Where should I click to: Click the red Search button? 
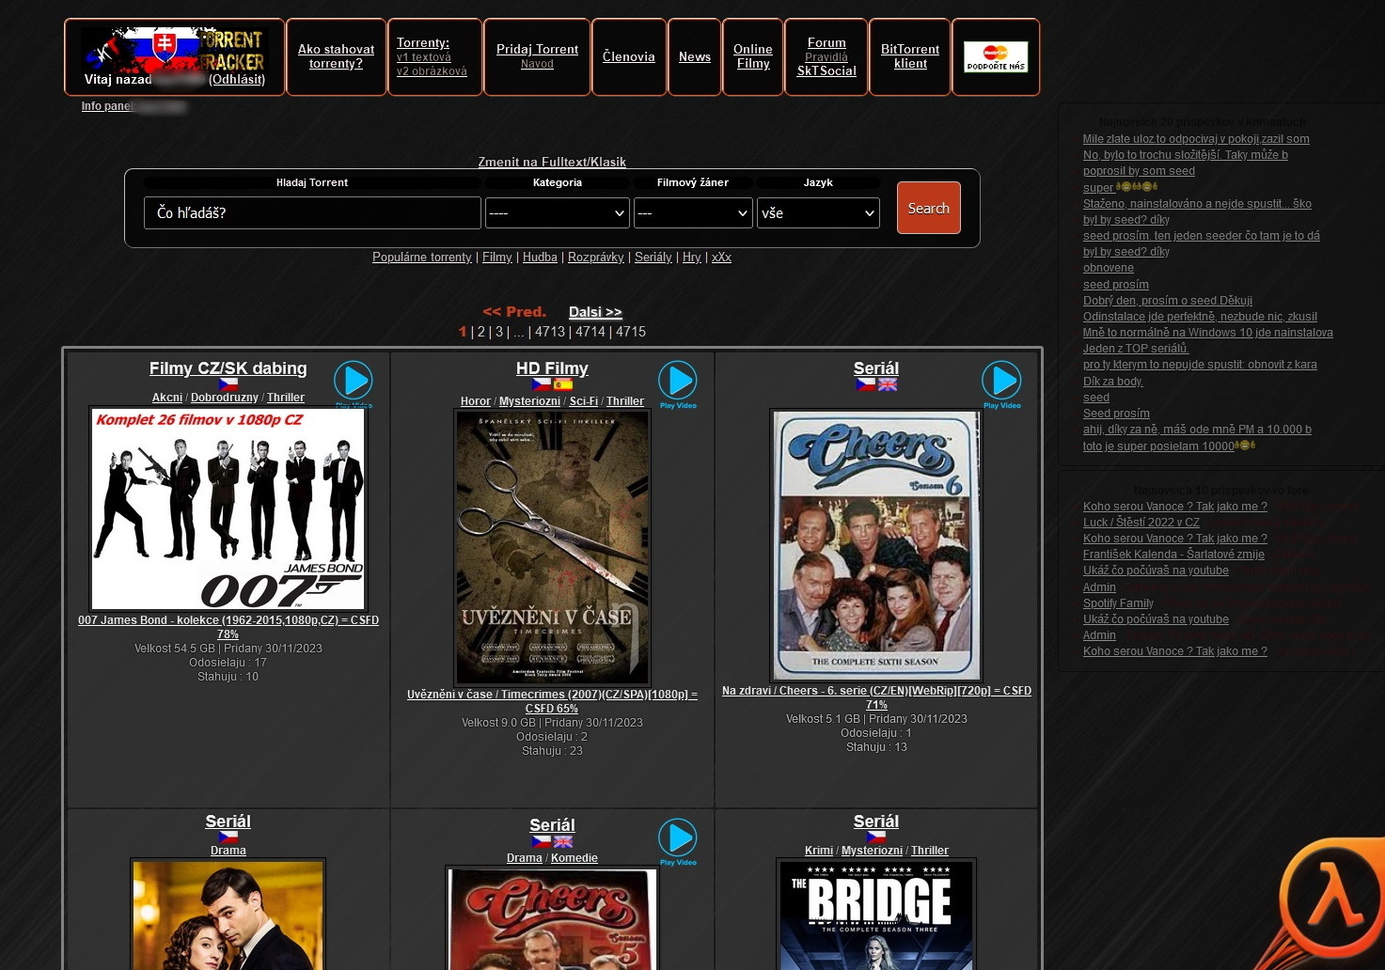click(928, 208)
